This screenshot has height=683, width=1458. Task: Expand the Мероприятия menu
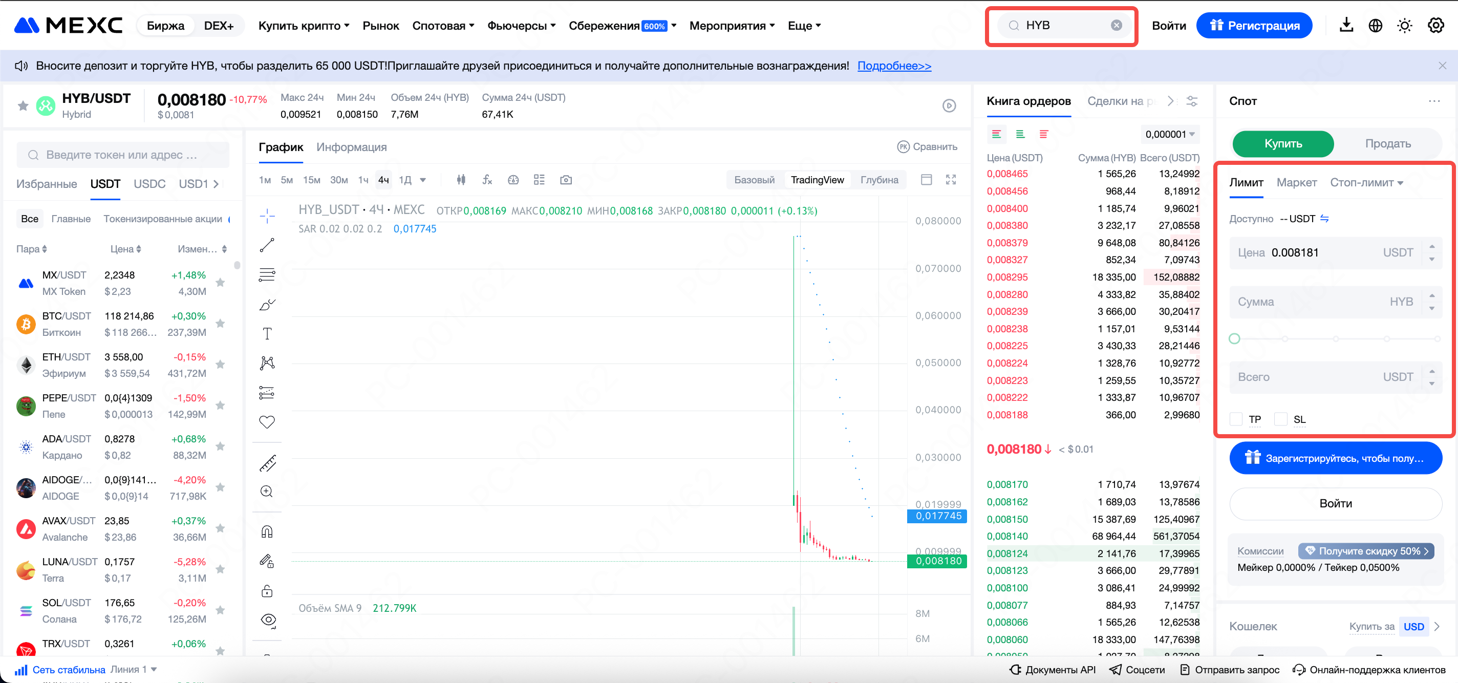[732, 26]
